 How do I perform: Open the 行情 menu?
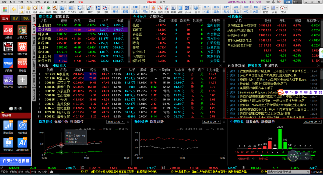pos(21,2)
